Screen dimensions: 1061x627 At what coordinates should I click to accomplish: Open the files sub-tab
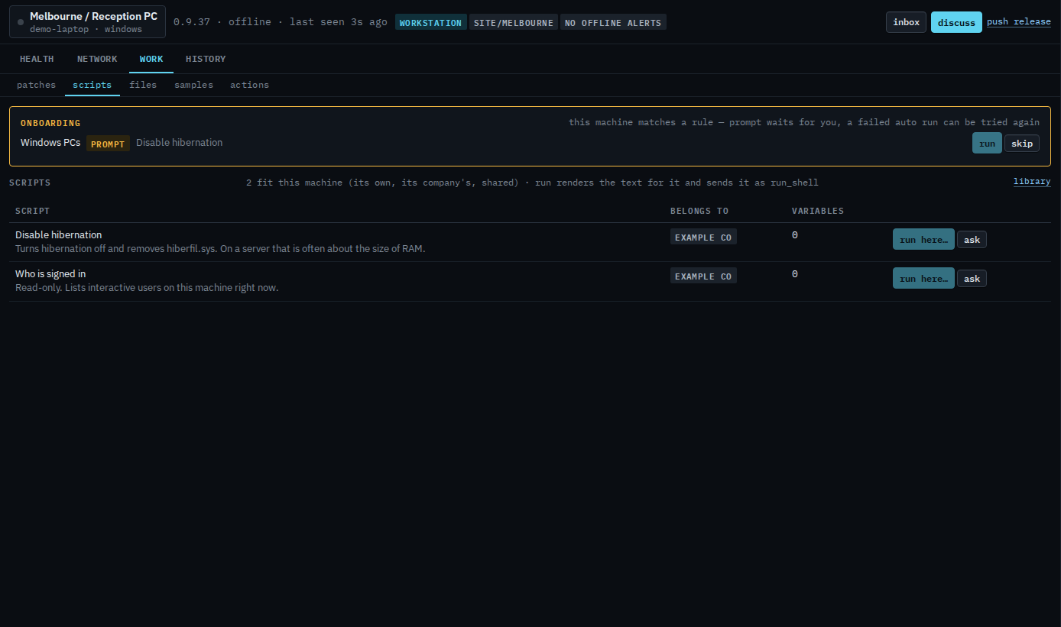143,85
